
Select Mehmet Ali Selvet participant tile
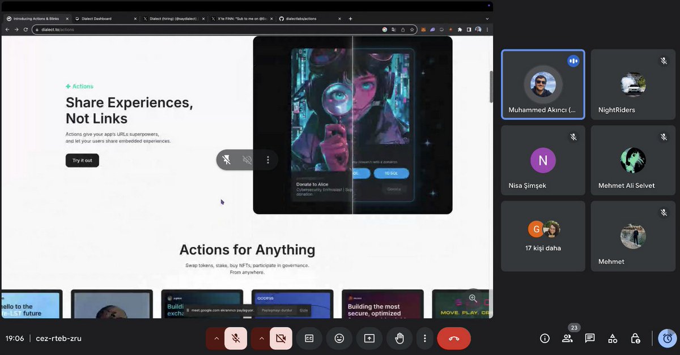(x=633, y=160)
